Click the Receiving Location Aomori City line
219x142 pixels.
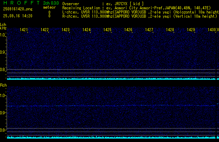tap(136, 8)
